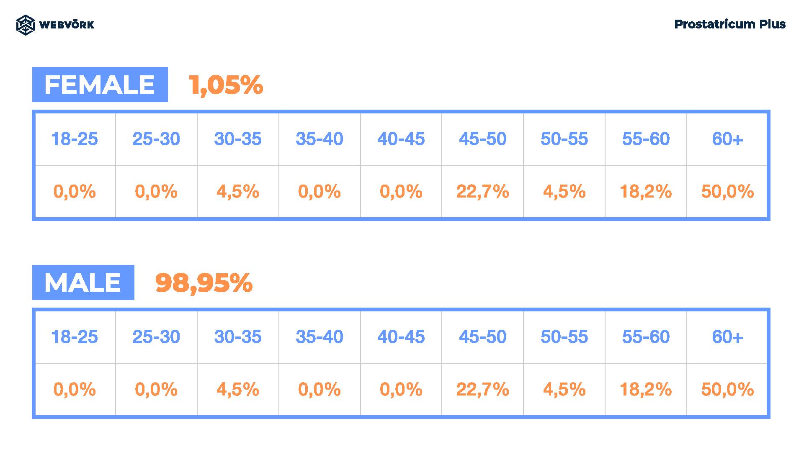Click the 18,2% value in Female table

coord(646,192)
